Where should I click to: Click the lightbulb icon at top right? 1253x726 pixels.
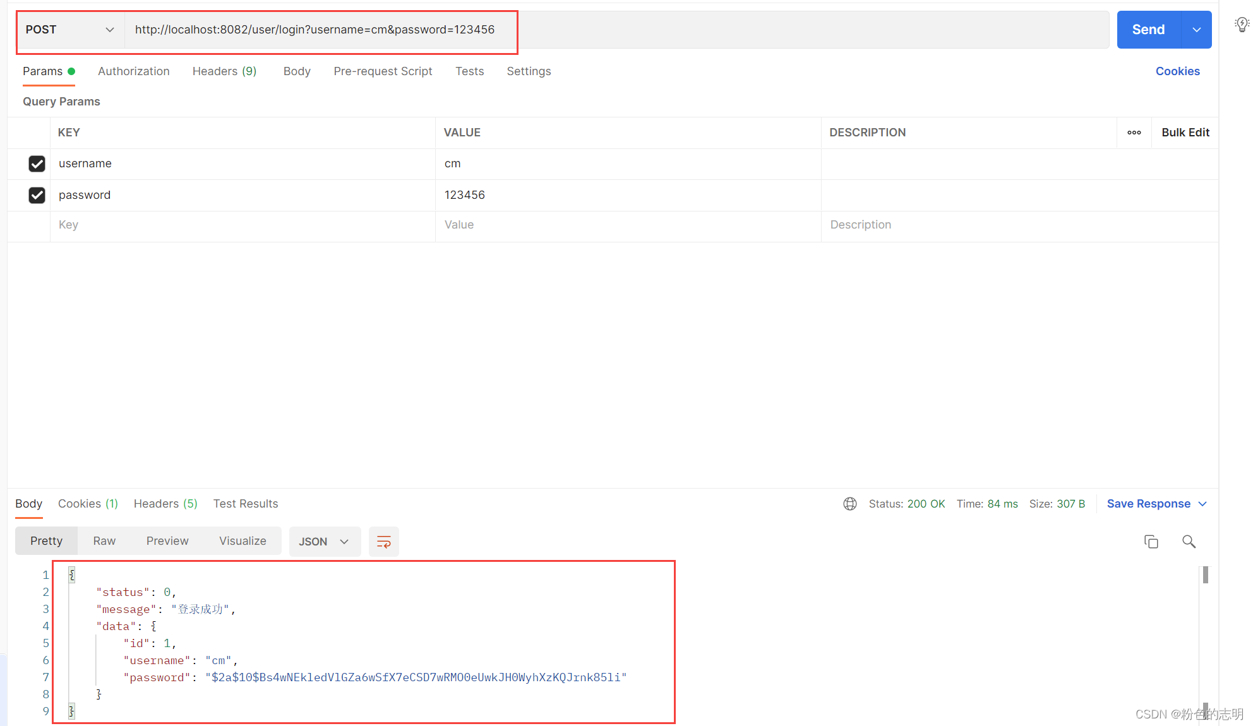click(x=1242, y=25)
